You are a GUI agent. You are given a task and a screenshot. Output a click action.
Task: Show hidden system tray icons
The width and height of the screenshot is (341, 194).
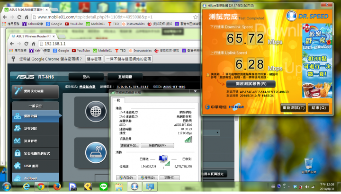point(289,186)
